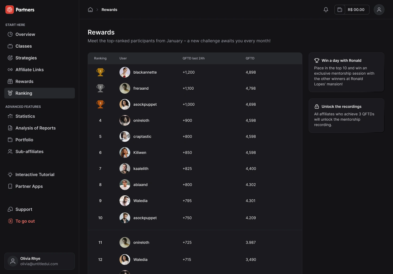Select Waledia in rank 9 row
Image resolution: width=393 pixels, height=274 pixels.
140,201
